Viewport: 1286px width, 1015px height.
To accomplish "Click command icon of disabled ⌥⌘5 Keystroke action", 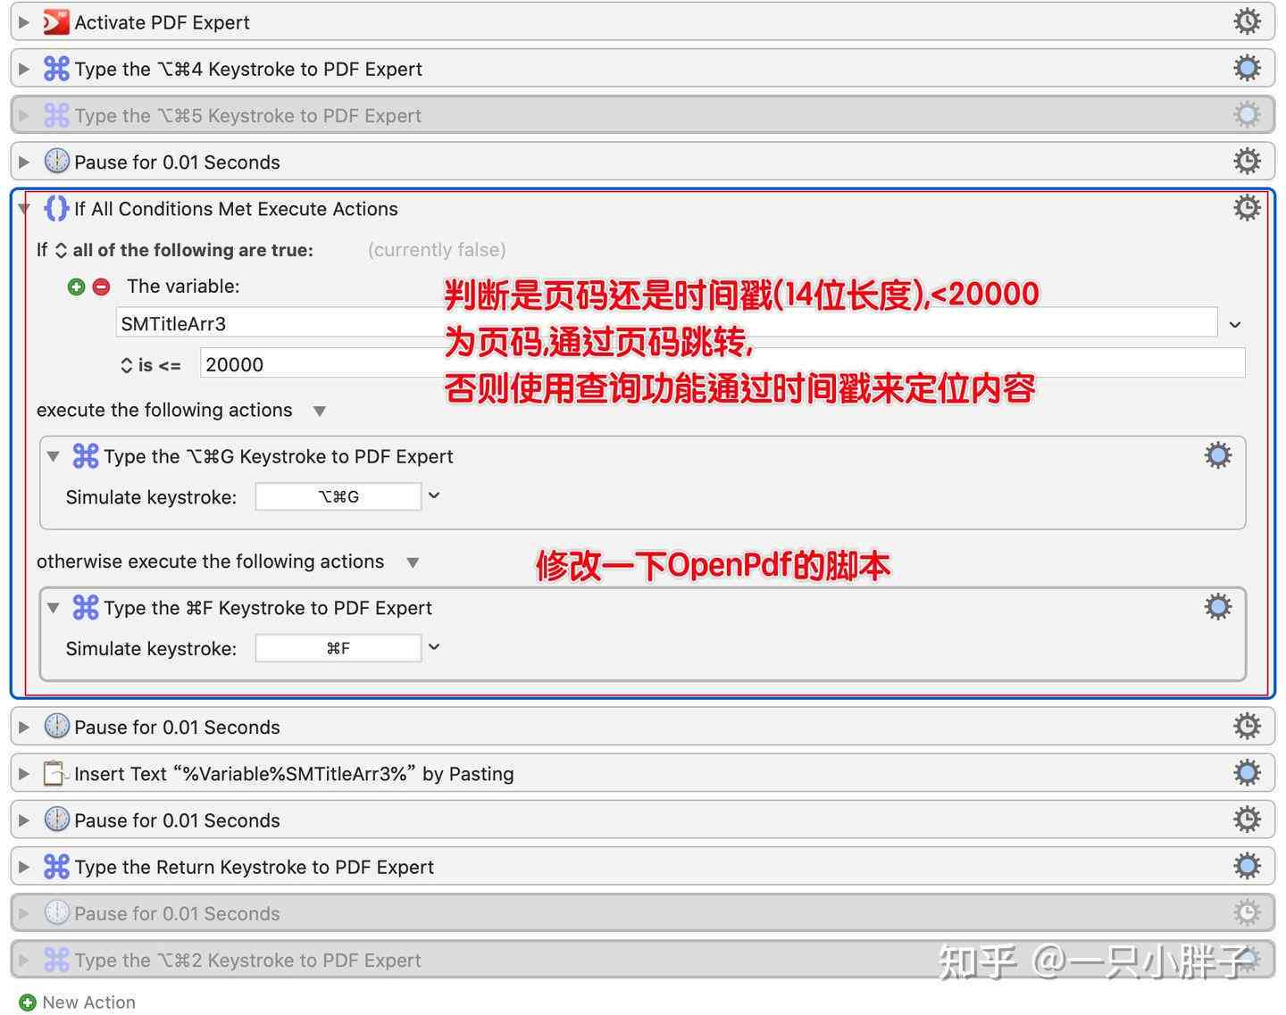I will click(56, 115).
